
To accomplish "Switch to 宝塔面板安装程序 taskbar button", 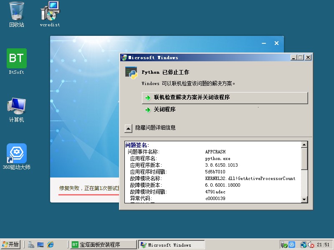I will click(103, 245).
